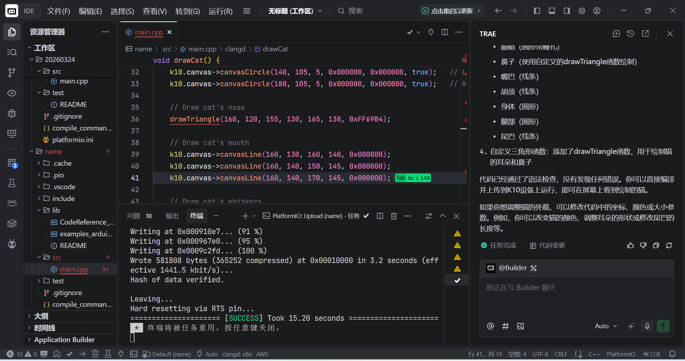Toggle the split editor layout icon
The image size is (685, 361).
point(444,33)
